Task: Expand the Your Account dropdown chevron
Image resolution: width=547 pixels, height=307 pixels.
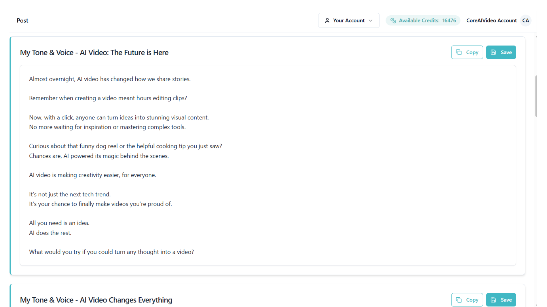Action: coord(370,20)
